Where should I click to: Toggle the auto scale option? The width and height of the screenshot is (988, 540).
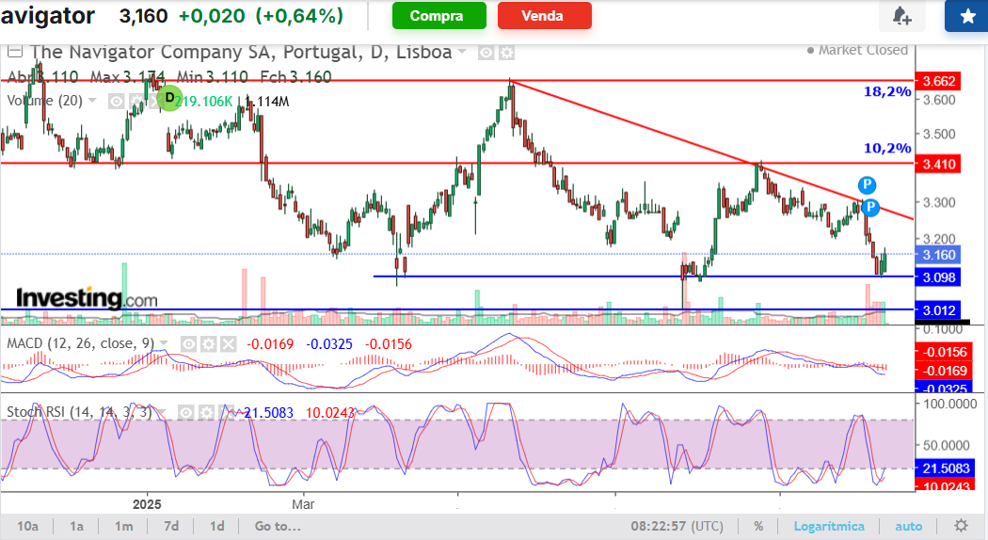coord(909,526)
